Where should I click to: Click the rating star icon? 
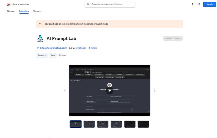tap(74, 48)
